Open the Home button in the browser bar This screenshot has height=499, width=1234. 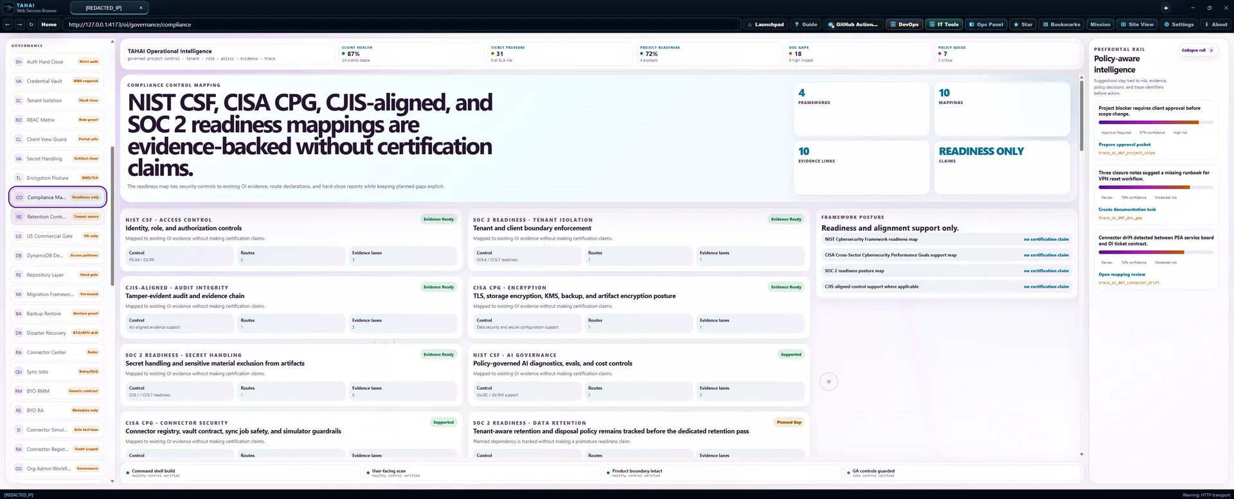click(49, 24)
